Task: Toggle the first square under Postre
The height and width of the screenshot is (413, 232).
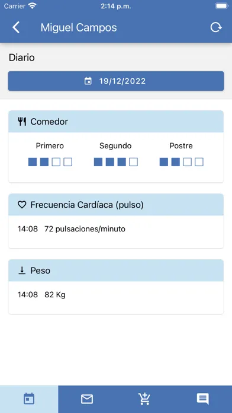Action: pos(164,162)
